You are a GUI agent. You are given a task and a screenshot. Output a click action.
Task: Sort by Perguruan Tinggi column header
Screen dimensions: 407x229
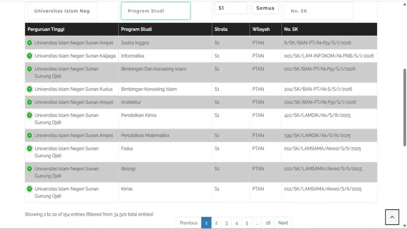click(46, 29)
